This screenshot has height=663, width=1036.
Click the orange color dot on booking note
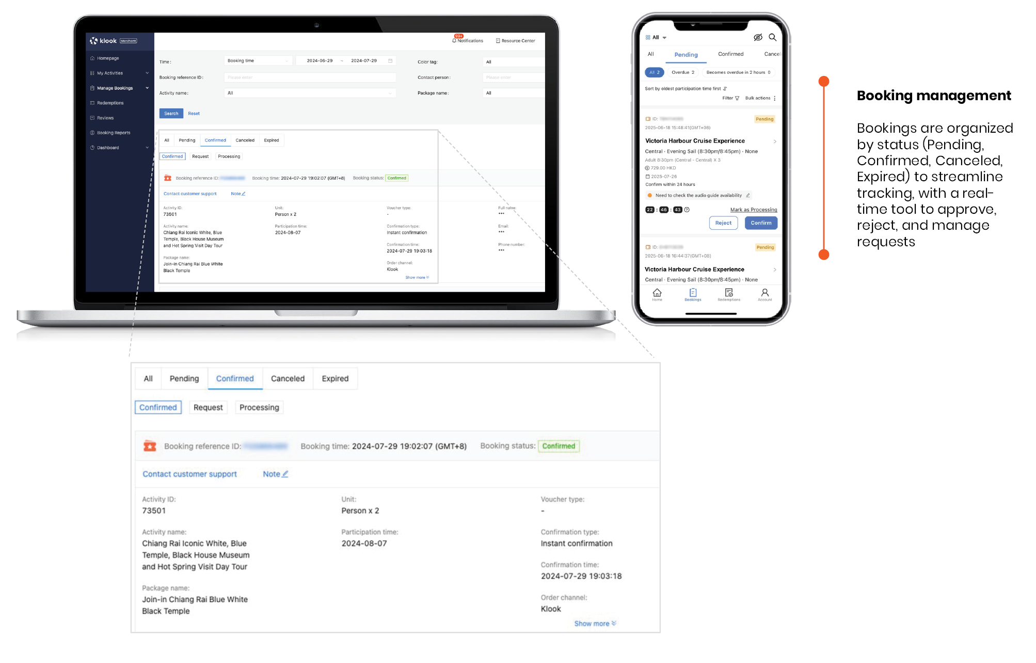pos(650,195)
